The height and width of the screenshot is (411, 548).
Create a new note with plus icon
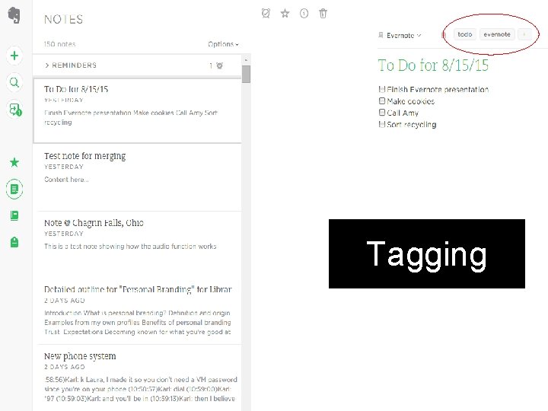[14, 56]
